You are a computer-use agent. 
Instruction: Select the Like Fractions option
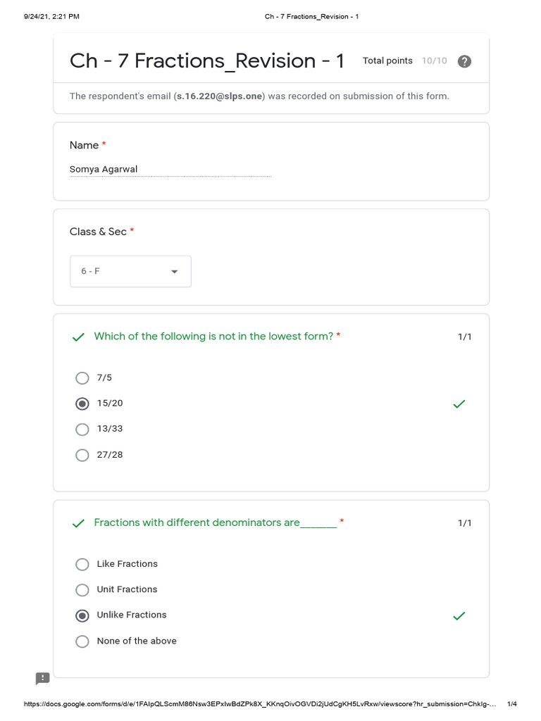coord(82,564)
